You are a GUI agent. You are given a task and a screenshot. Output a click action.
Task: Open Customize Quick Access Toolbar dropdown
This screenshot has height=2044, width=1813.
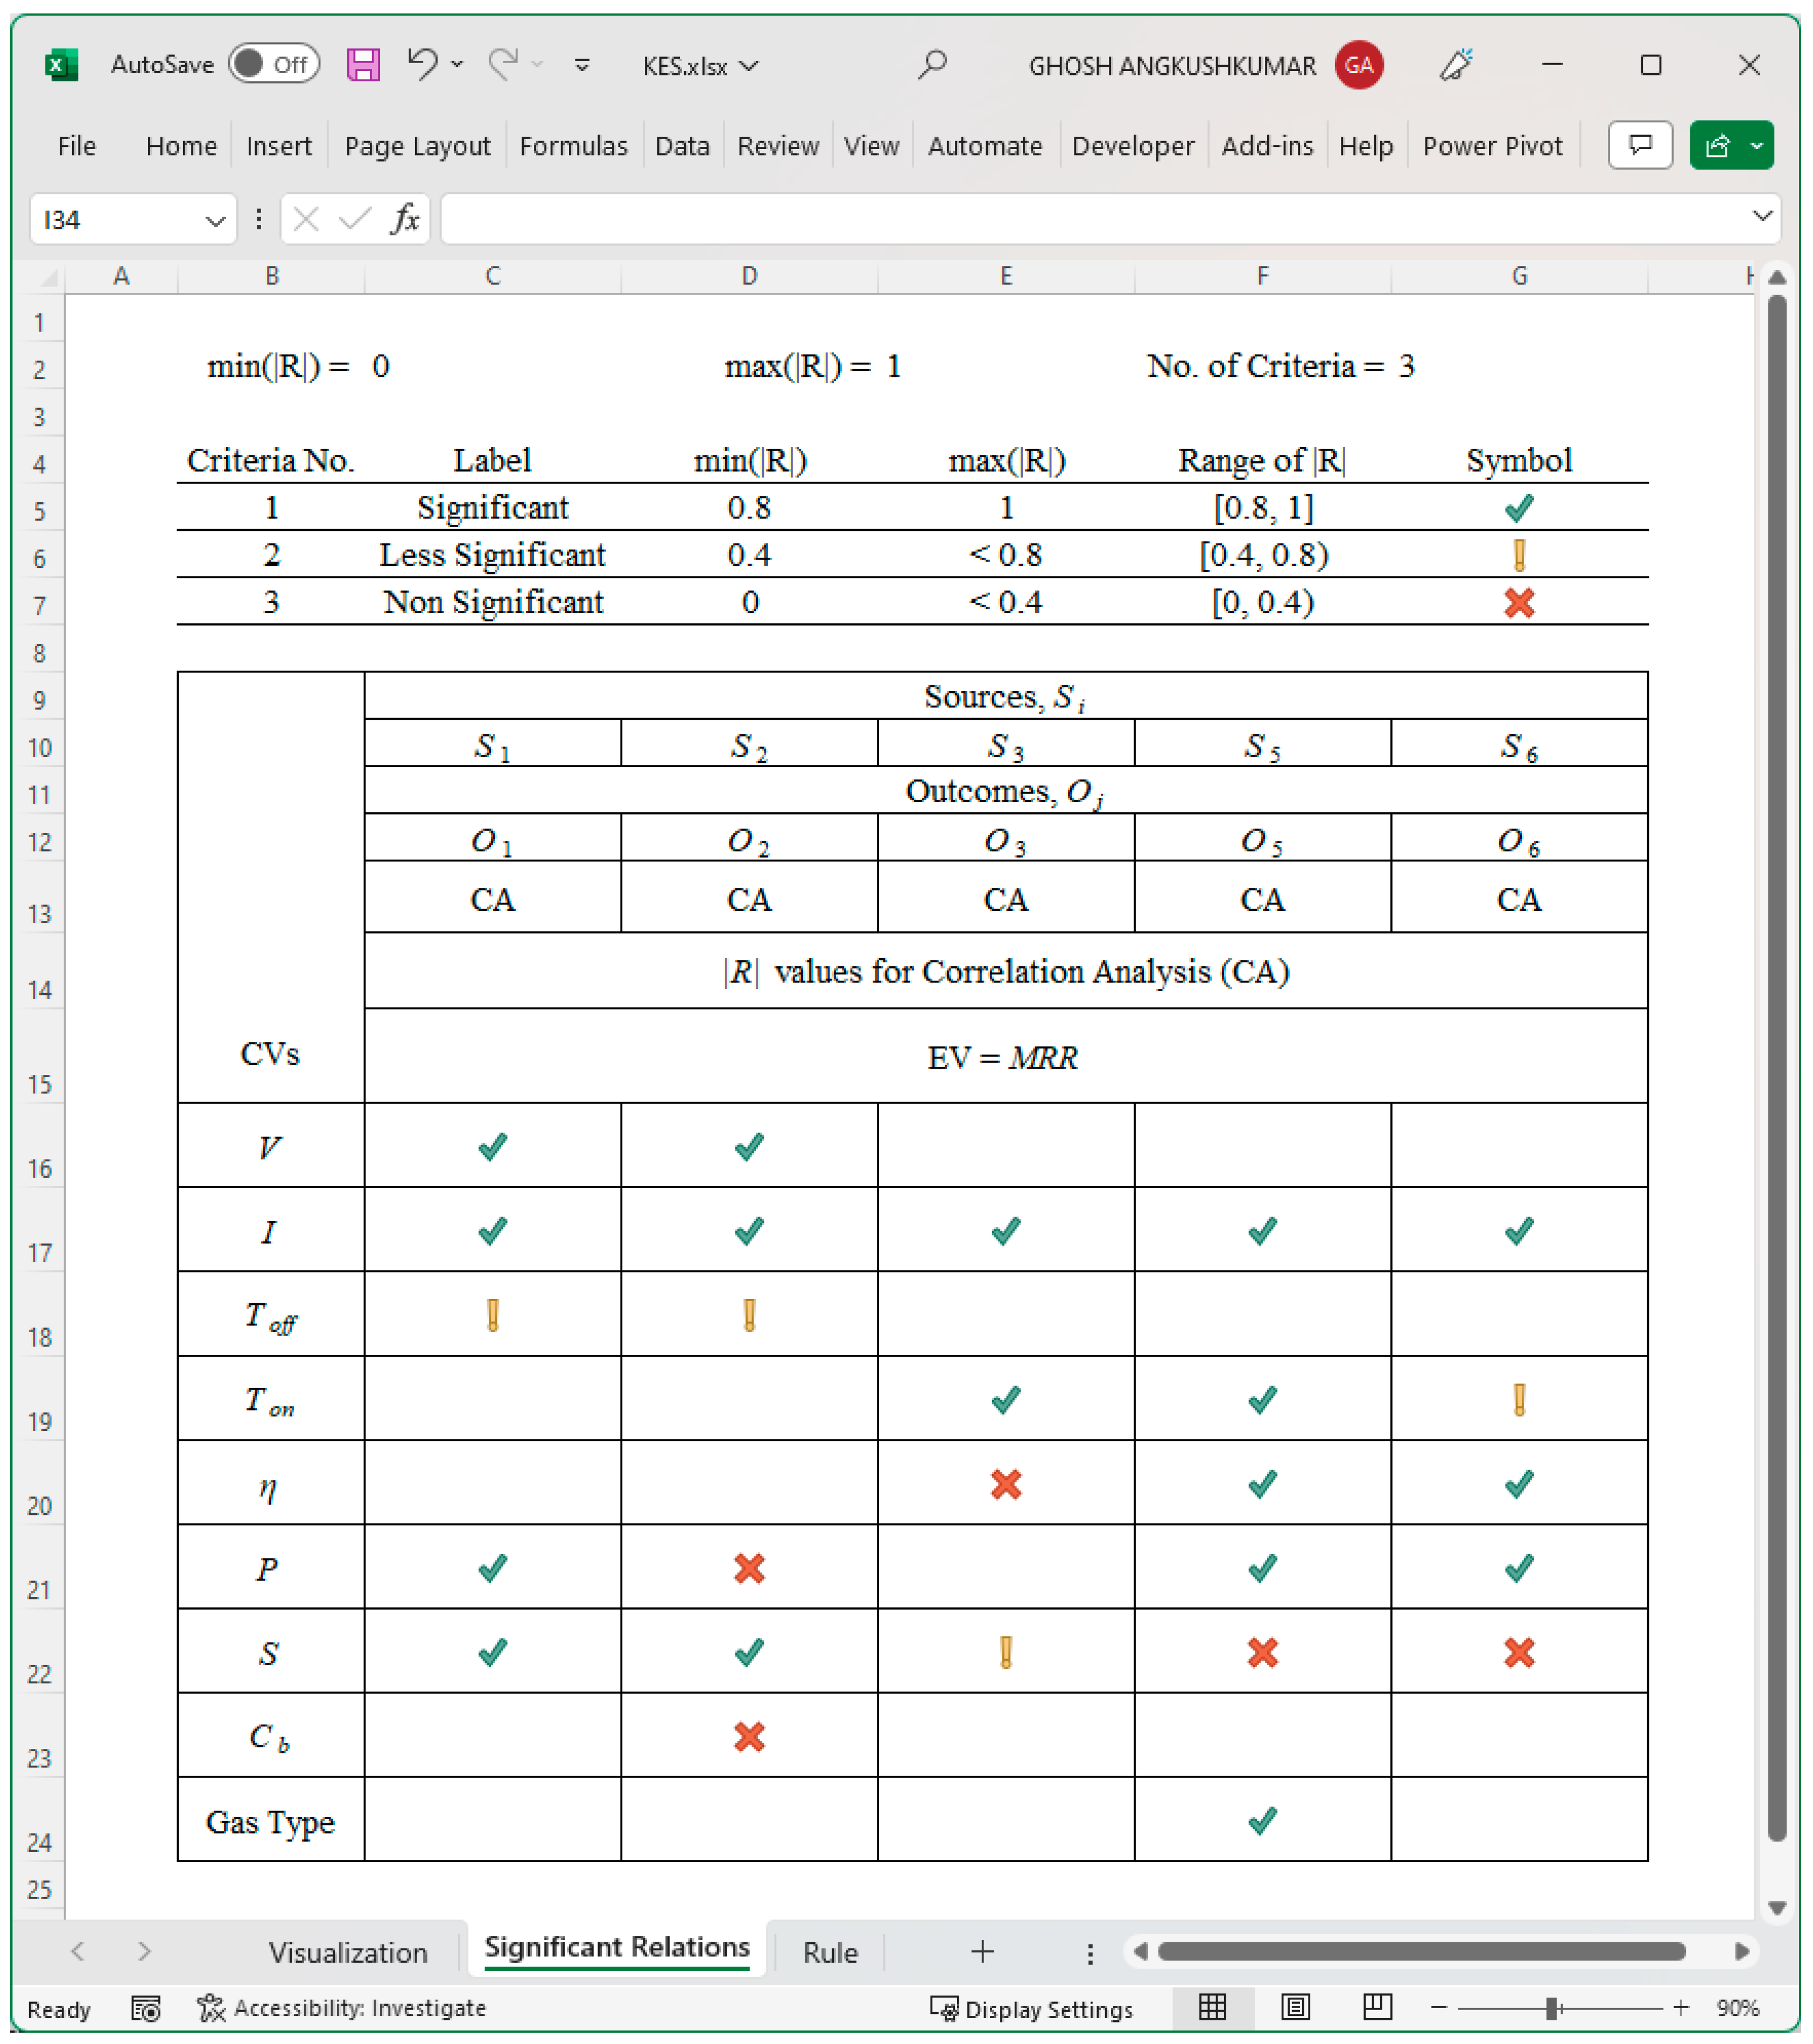pos(582,66)
